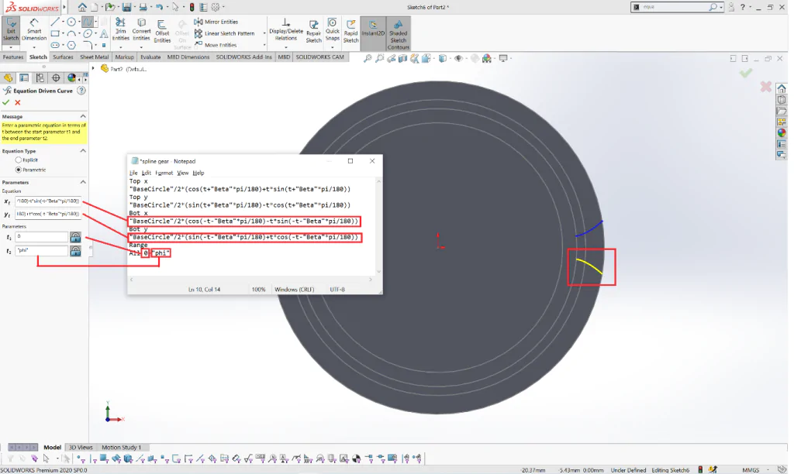Open the Display/Delete Relations tool

286,29
